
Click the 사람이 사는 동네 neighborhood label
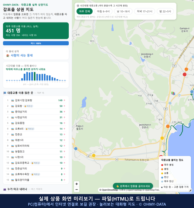point(22,55)
